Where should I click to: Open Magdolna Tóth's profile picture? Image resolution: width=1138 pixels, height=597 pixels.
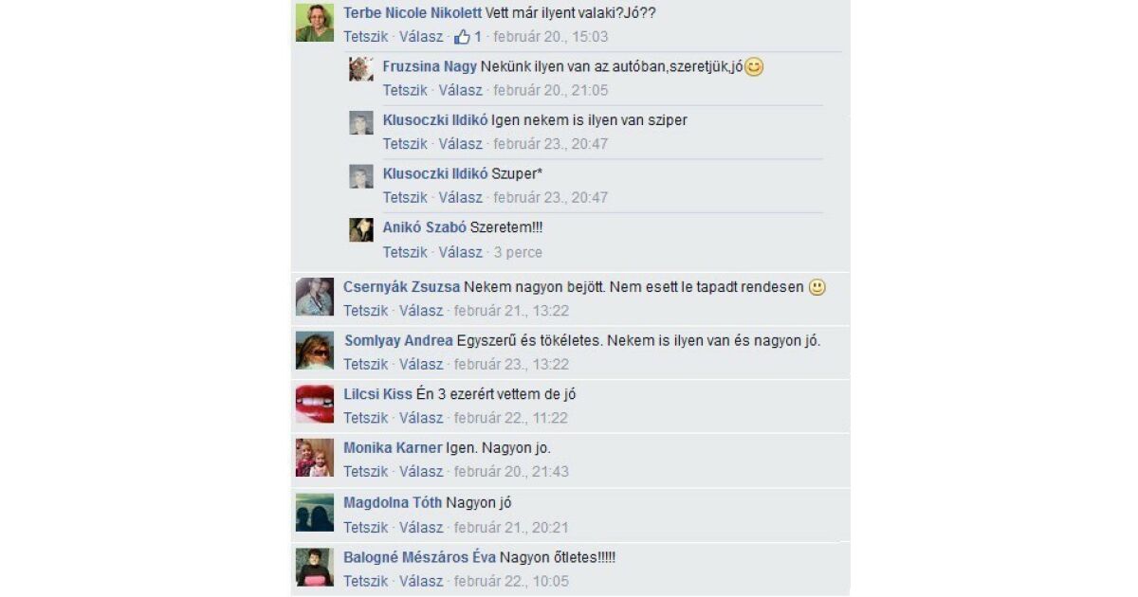314,513
